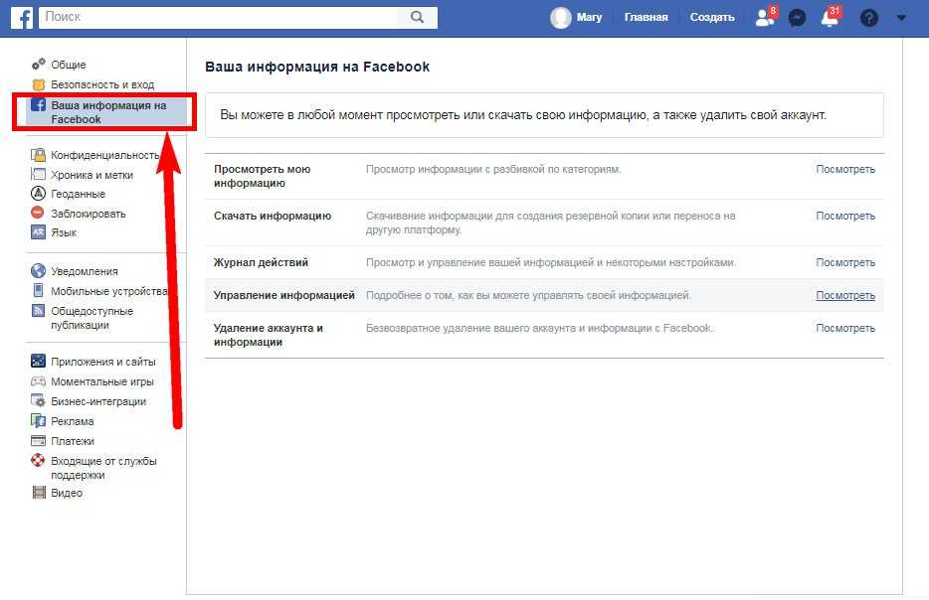This screenshot has height=600, width=929.
Task: Click the Моментальные игры gamepad icon
Action: click(x=38, y=381)
